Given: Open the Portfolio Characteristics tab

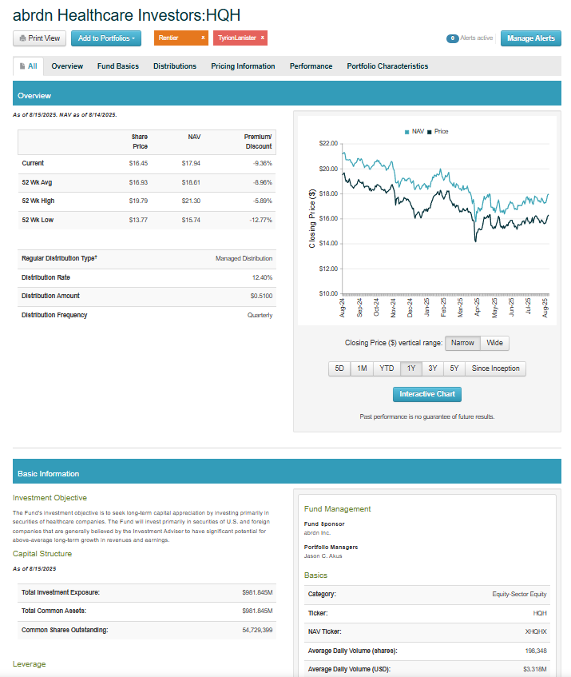Looking at the screenshot, I should coord(387,66).
